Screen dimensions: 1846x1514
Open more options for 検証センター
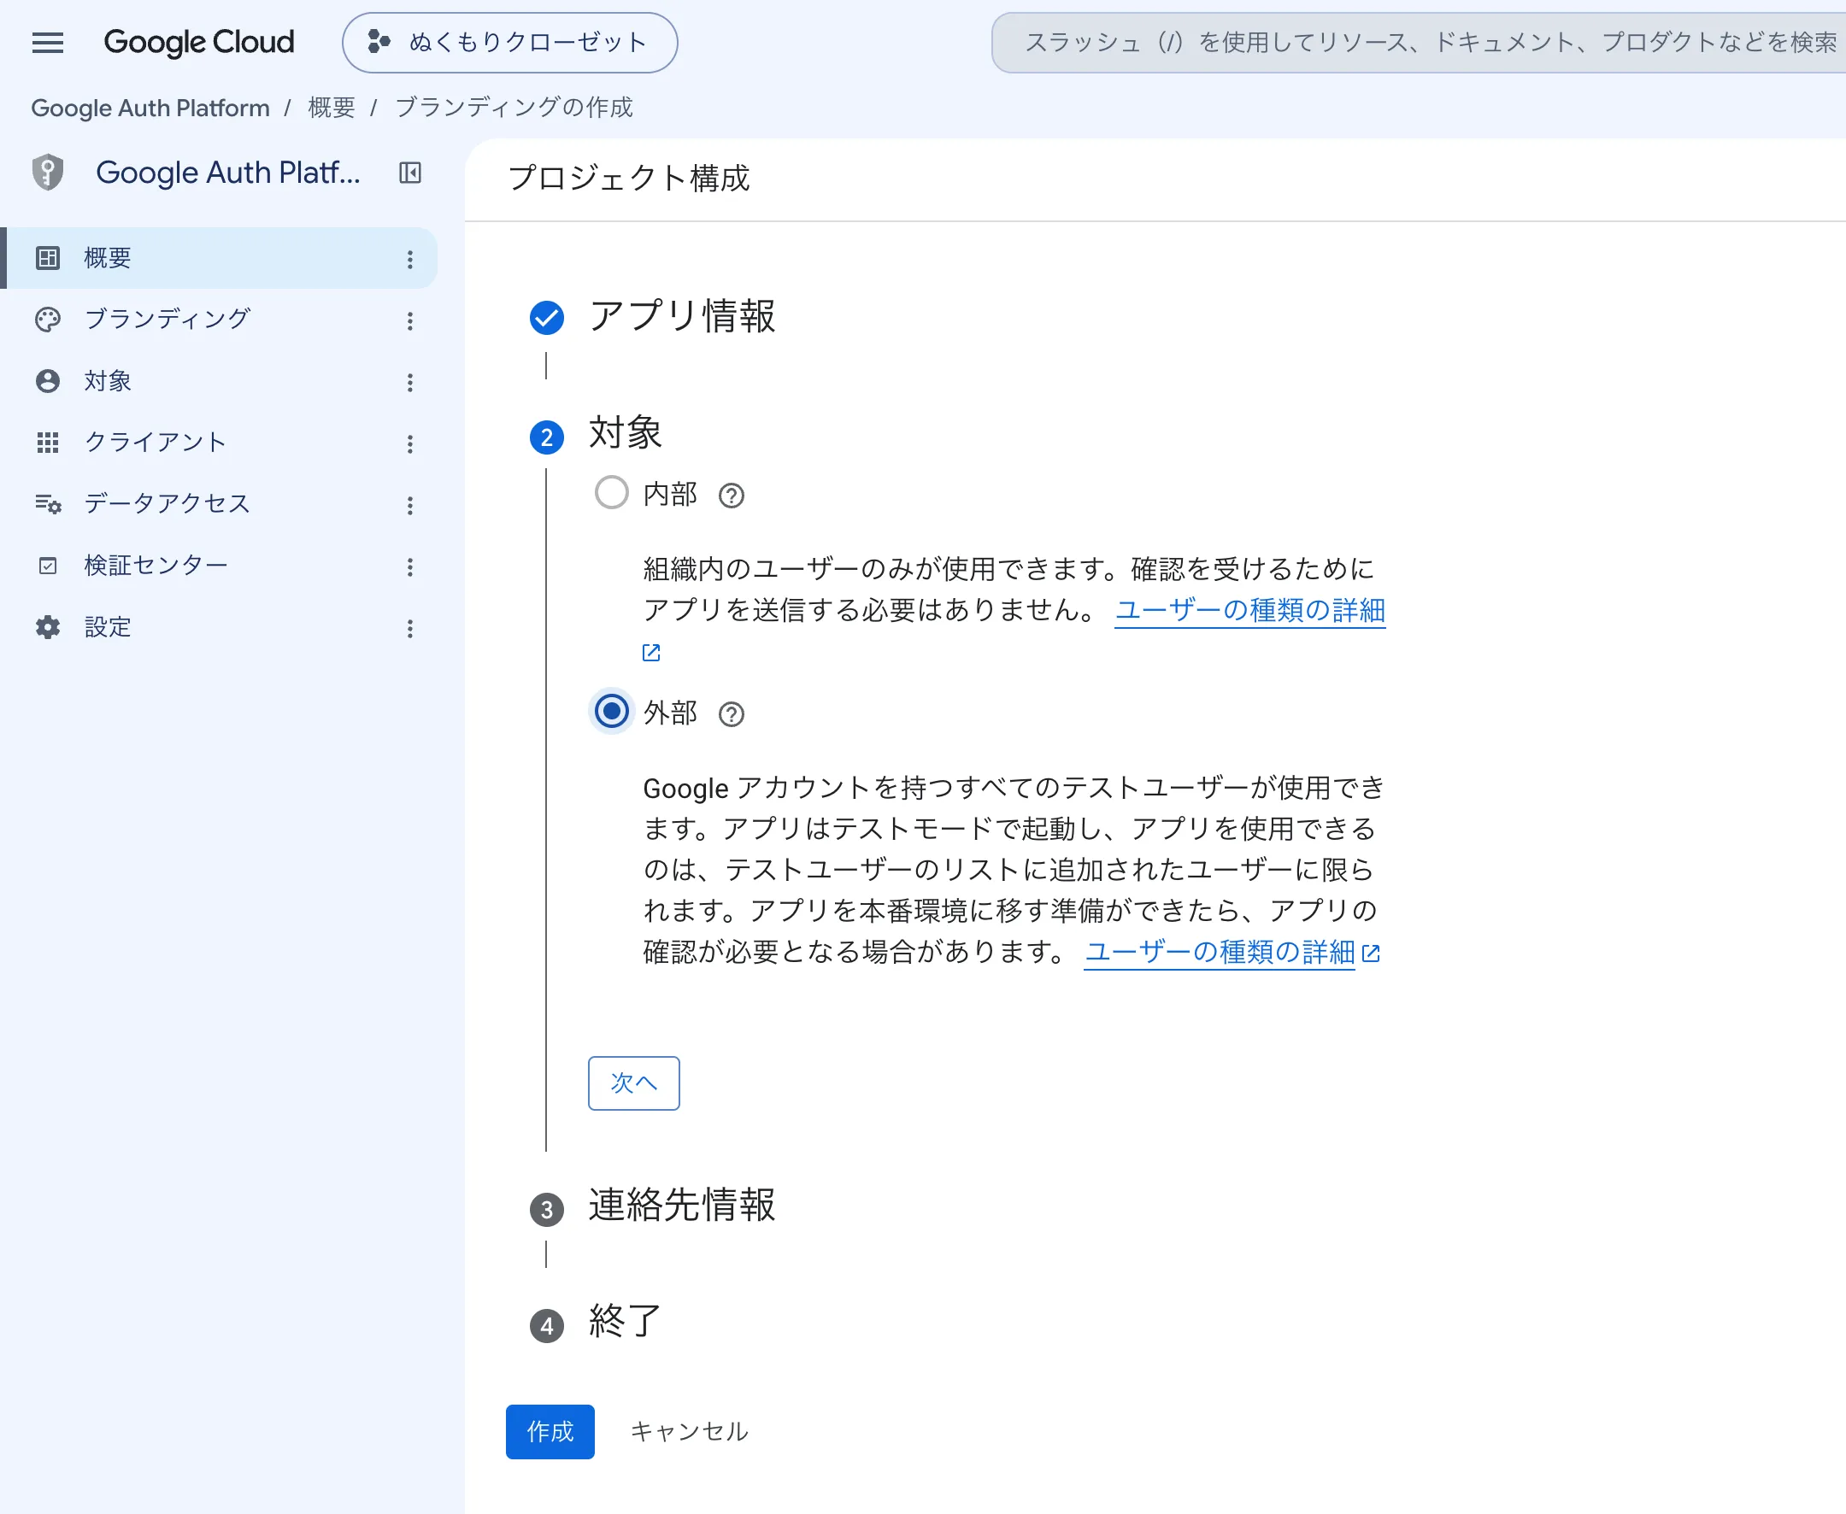coord(410,566)
